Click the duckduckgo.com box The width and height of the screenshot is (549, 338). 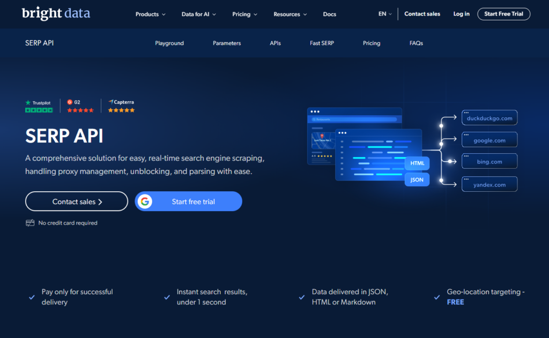489,117
